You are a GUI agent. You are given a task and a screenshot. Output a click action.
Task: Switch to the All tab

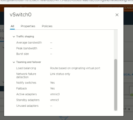tap(12, 26)
